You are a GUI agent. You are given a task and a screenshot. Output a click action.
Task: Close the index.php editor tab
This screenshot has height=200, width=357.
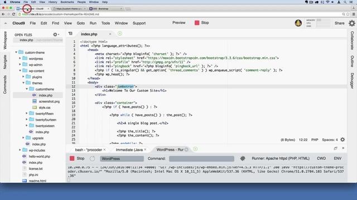pyautogui.click(x=110, y=34)
